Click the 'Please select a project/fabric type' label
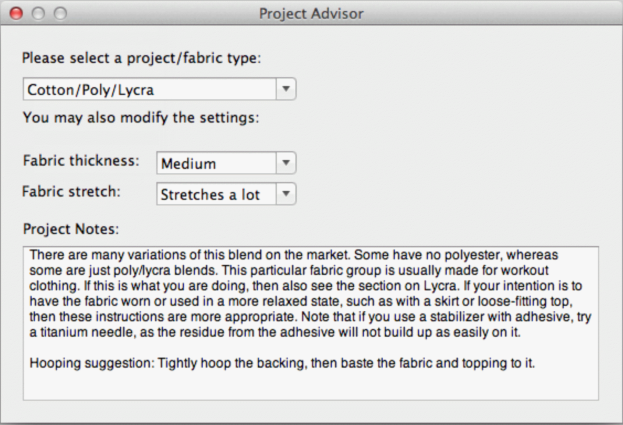This screenshot has height=425, width=623. [x=141, y=58]
